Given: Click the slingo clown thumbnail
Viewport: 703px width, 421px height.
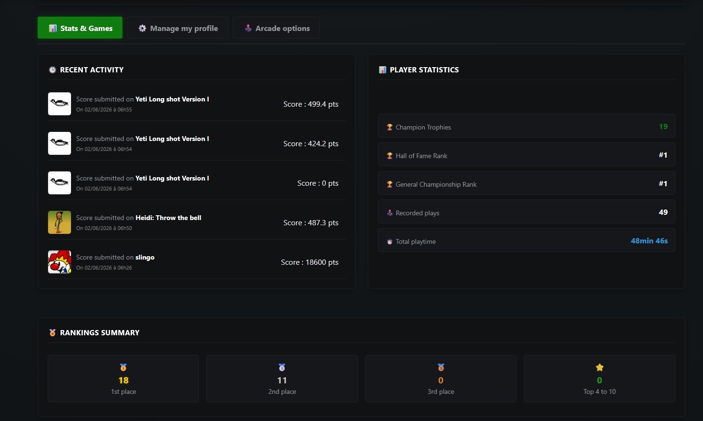Looking at the screenshot, I should coord(60,262).
